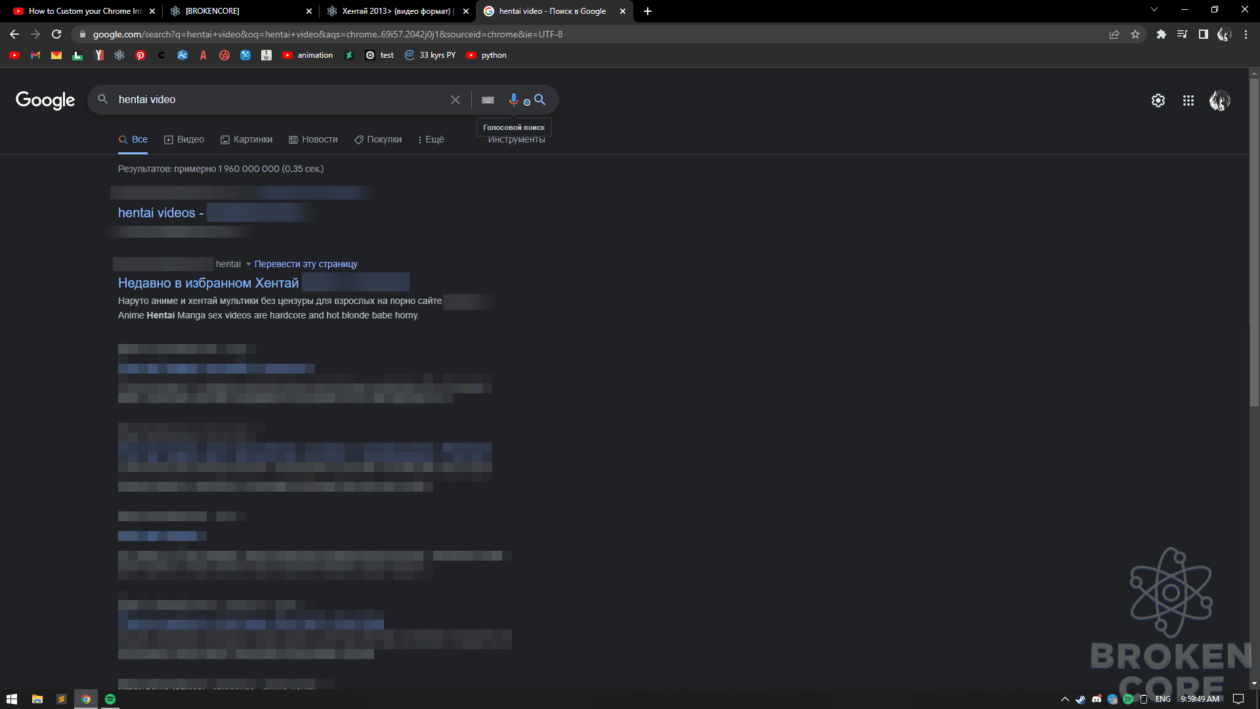Image resolution: width=1260 pixels, height=709 pixels.
Task: Click the Google account avatar on the page
Action: pyautogui.click(x=1220, y=100)
